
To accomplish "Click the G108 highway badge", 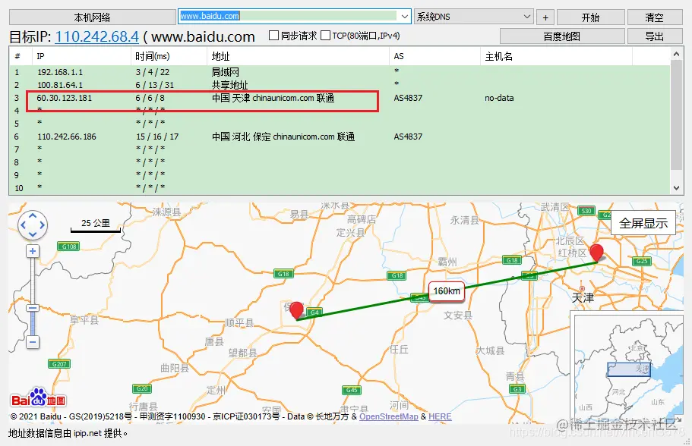I will click(x=68, y=247).
